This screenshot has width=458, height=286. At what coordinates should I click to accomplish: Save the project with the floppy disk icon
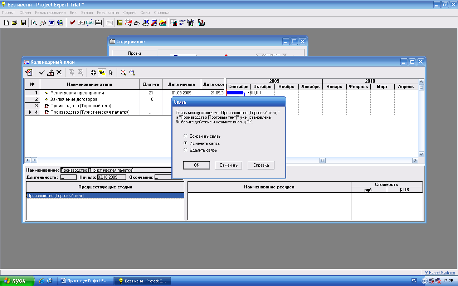pos(23,23)
